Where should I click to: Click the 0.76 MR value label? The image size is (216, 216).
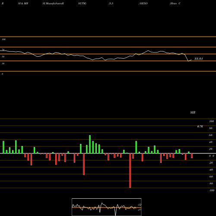pyautogui.click(x=200, y=127)
